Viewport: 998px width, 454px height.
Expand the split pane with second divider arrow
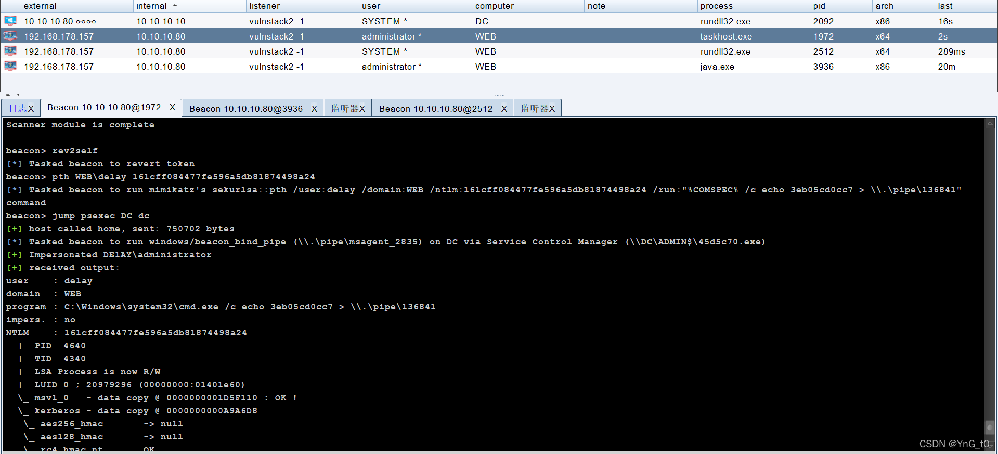[18, 95]
